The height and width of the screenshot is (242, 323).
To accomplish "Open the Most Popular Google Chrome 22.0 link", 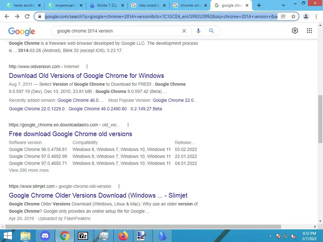I will [x=175, y=100].
